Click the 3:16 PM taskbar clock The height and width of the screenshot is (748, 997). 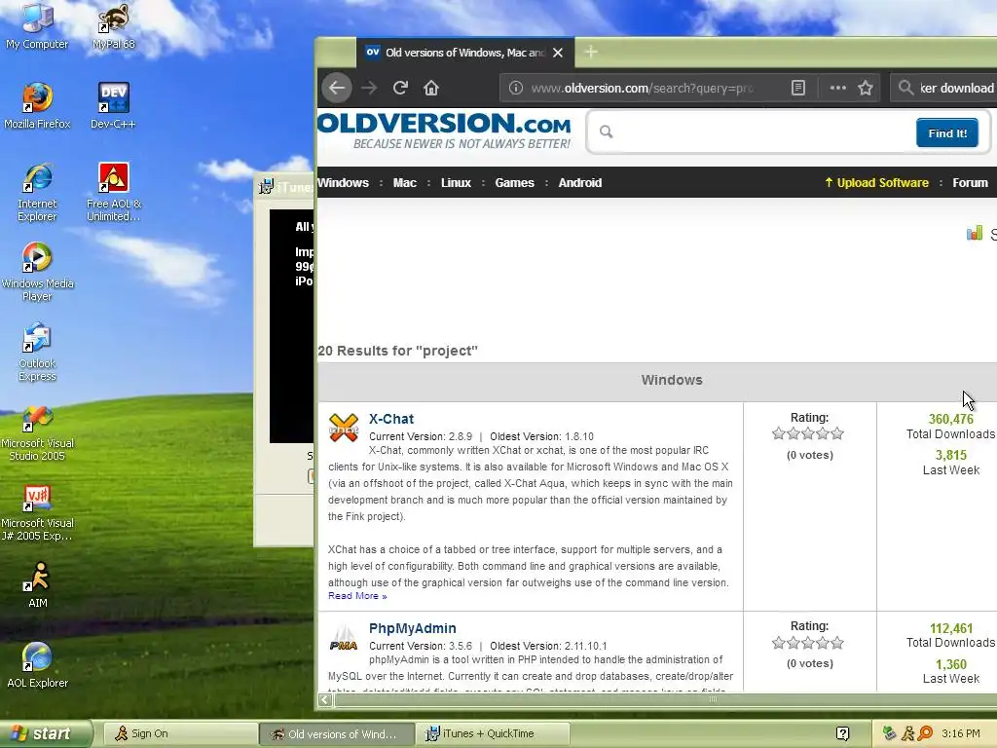(x=961, y=733)
